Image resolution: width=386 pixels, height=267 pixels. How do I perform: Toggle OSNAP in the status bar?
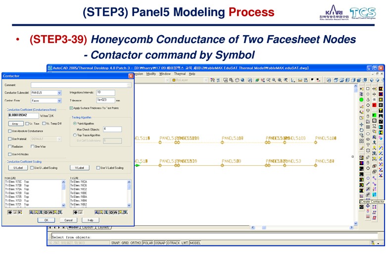coord(160,243)
